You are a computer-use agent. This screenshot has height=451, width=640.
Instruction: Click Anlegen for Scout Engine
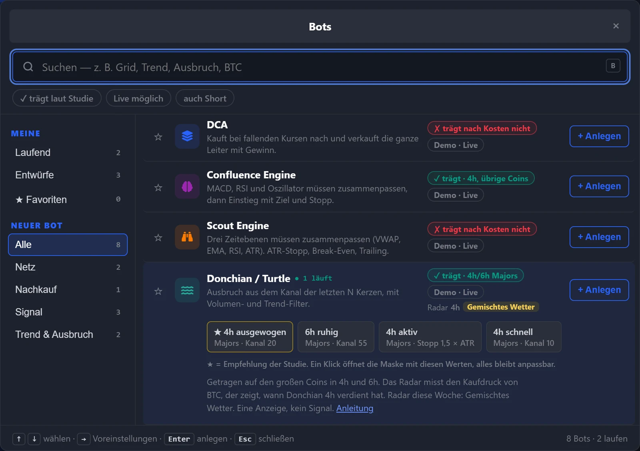coord(599,237)
